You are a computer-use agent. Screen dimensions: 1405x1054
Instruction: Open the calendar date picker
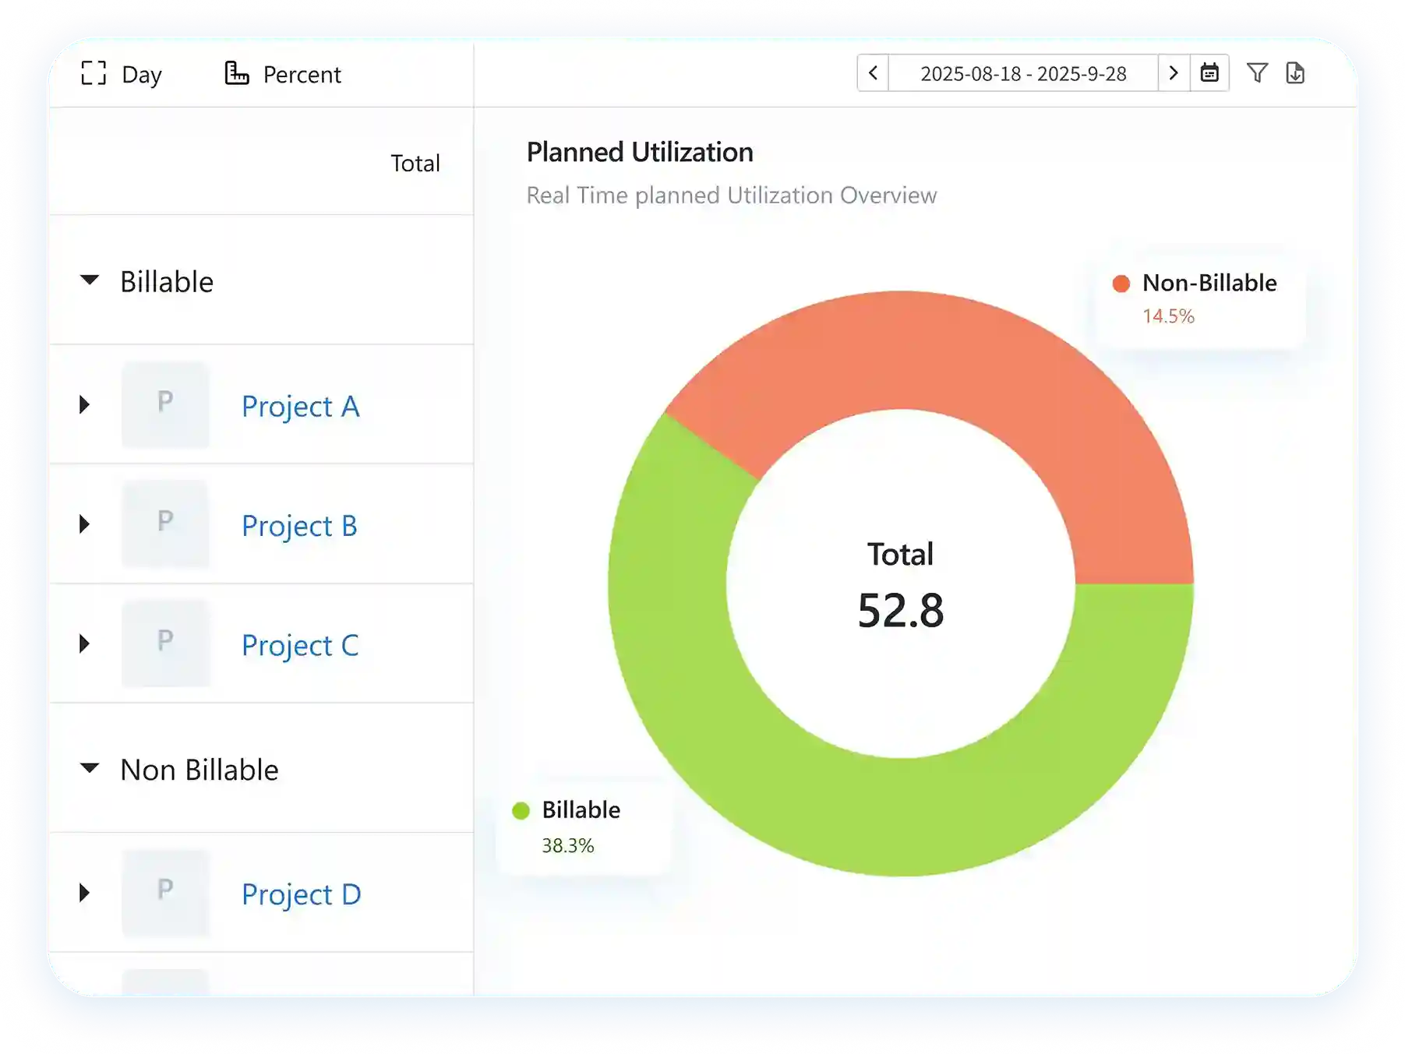tap(1209, 73)
